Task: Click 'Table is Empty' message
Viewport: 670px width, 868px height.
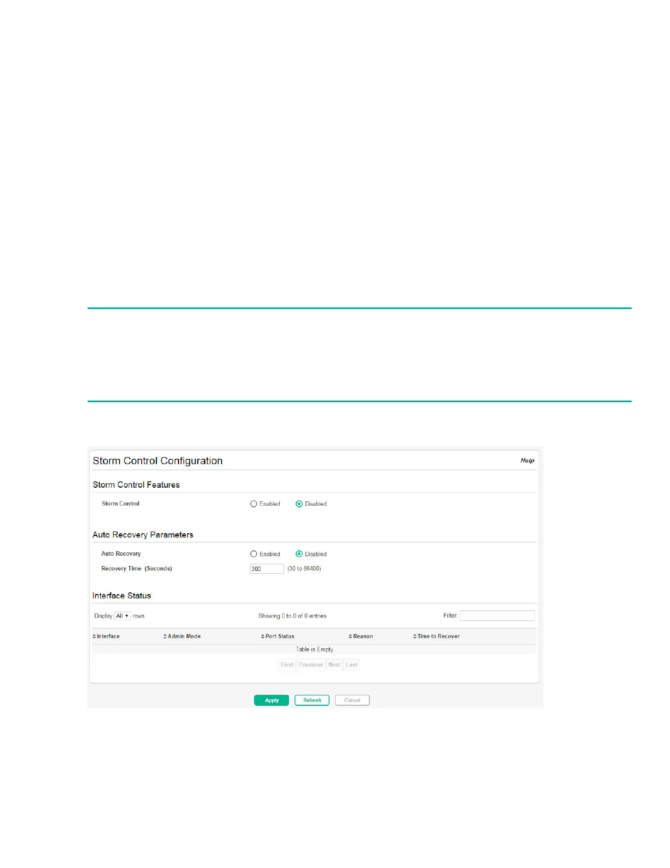Action: (314, 649)
